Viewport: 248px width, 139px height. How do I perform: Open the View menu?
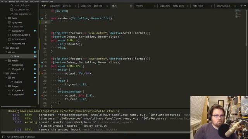(22, 1)
